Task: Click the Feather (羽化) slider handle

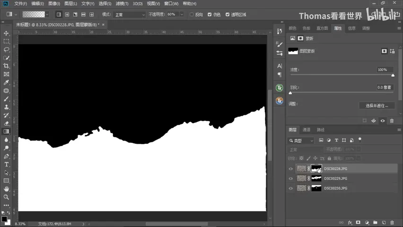Action: tap(290, 93)
